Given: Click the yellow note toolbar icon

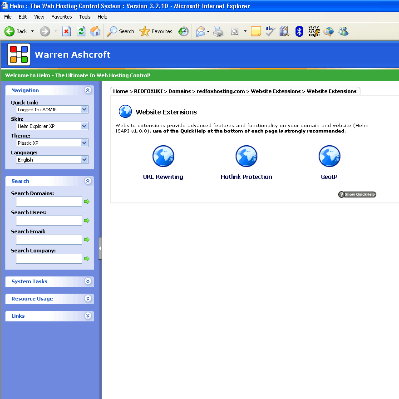Looking at the screenshot, I should coord(256,32).
